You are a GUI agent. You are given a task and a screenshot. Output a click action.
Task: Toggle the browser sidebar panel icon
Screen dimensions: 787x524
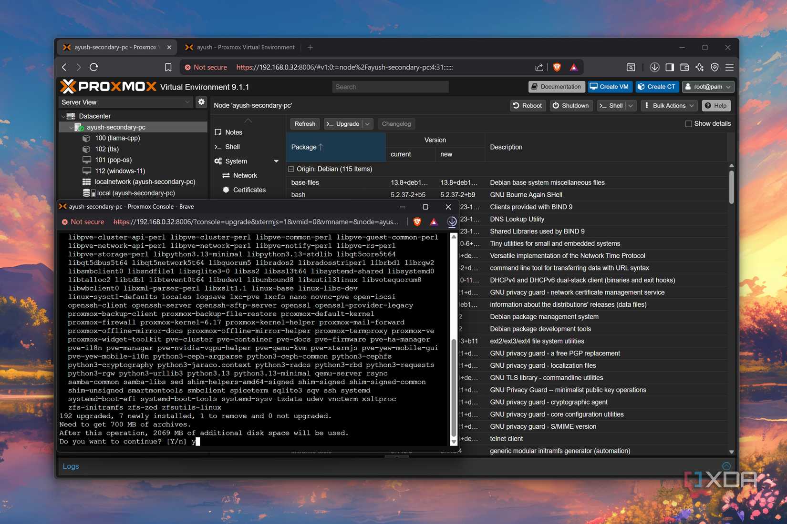pos(670,67)
